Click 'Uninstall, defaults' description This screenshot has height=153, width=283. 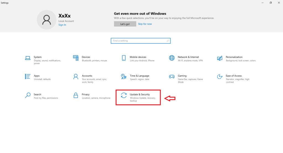(42, 79)
